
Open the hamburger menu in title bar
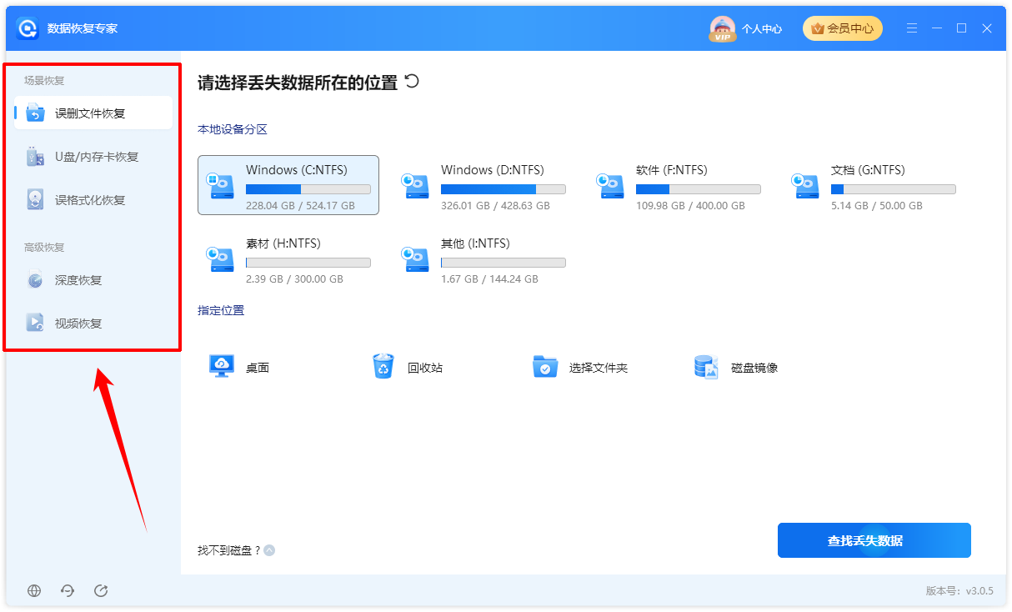912,28
